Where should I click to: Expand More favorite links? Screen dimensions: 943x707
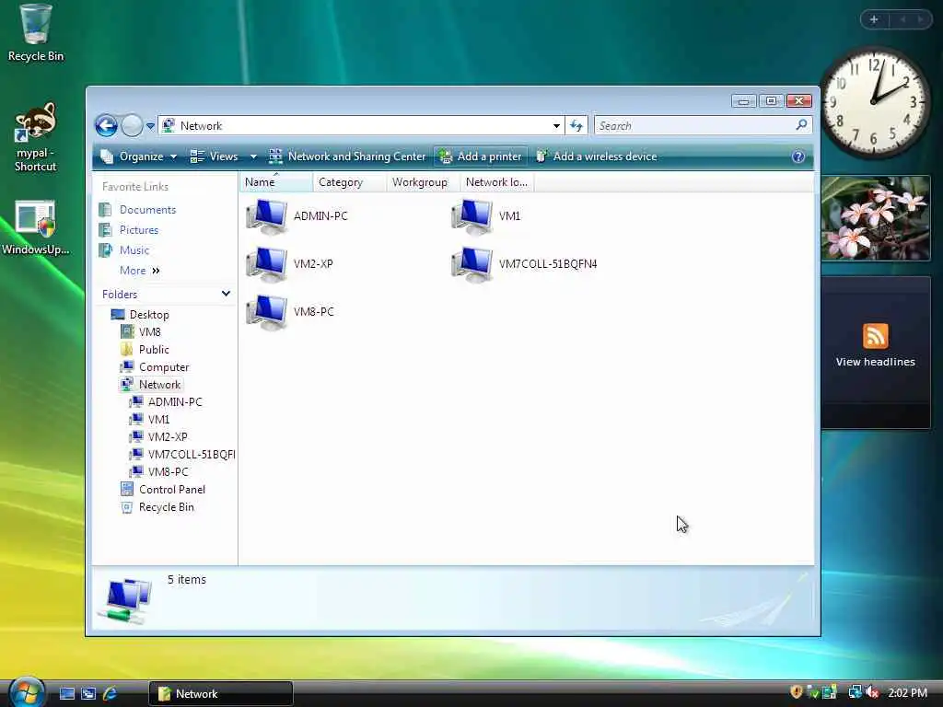tap(140, 271)
